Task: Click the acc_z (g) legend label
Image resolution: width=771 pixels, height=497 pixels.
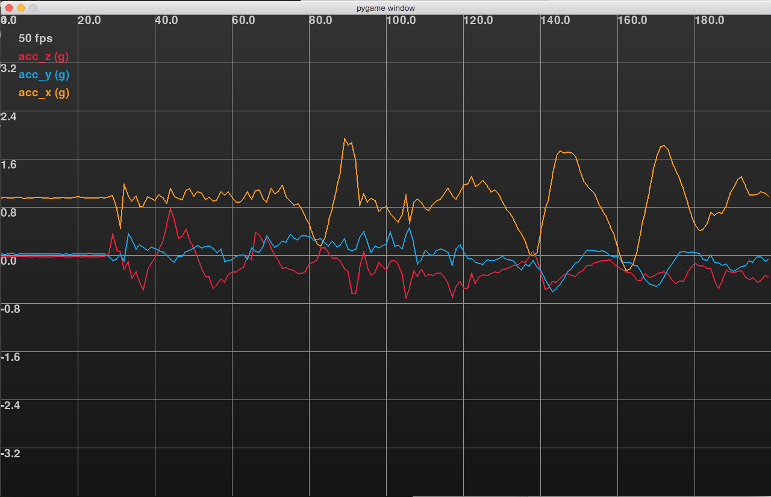Action: (x=43, y=57)
